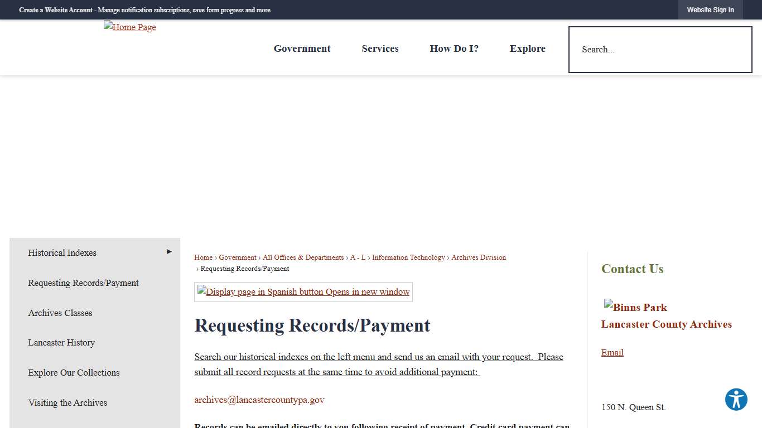Open the accessibility options widget
The image size is (762, 428).
point(736,400)
